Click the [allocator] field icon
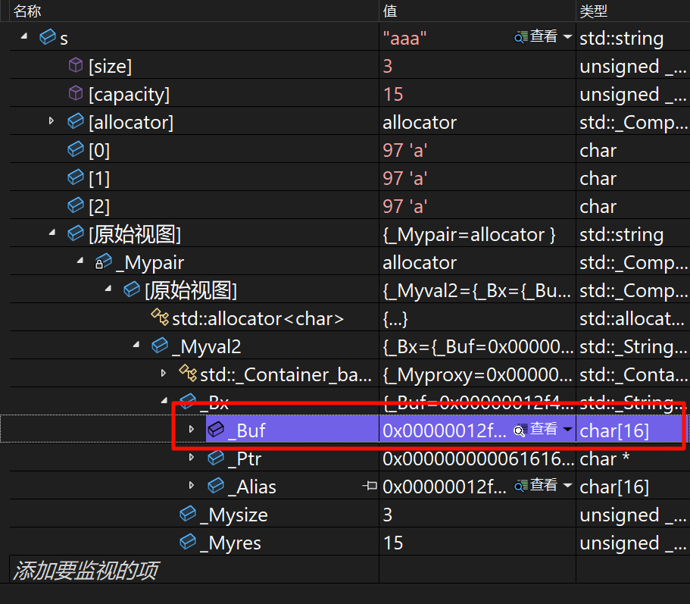 coord(76,121)
